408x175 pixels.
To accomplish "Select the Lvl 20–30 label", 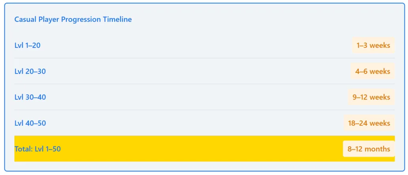I will pos(30,71).
